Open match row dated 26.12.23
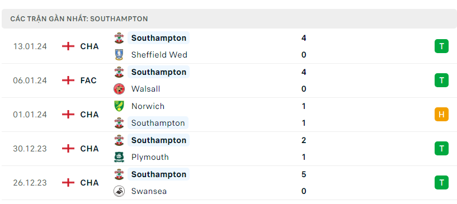Screen dimensions: 457x204 [228, 183]
